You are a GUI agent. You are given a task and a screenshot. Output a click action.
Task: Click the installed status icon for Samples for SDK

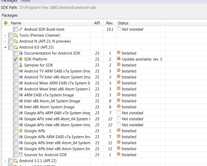119,65
